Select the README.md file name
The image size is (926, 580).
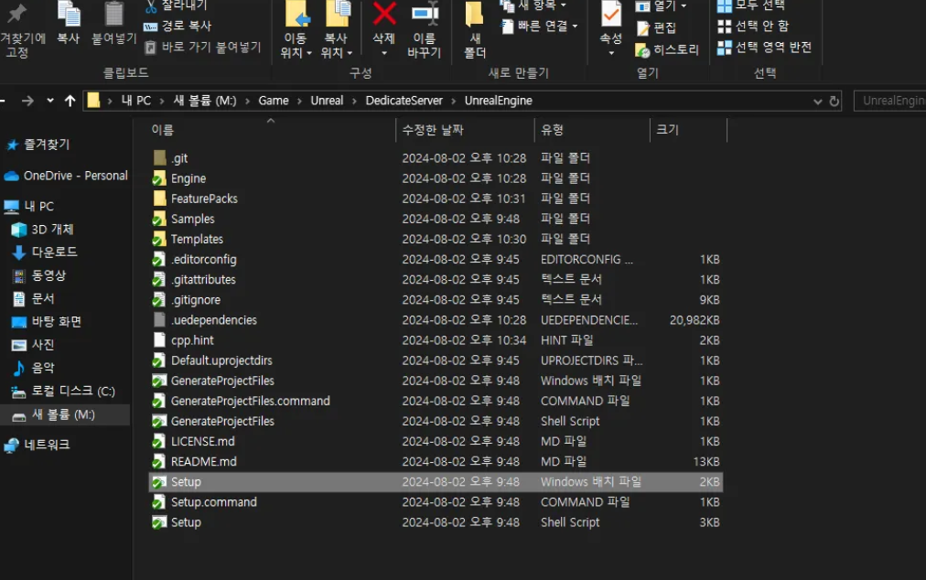(204, 462)
